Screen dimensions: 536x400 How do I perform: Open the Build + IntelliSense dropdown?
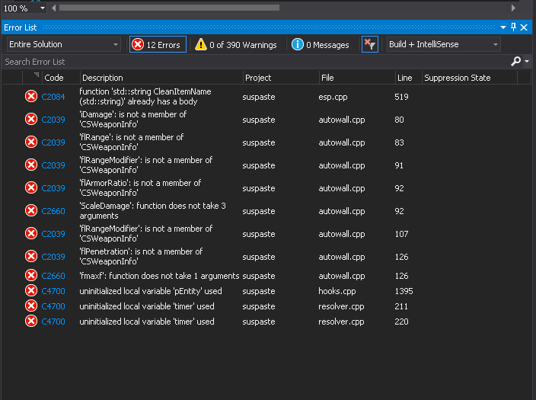[x=443, y=44]
